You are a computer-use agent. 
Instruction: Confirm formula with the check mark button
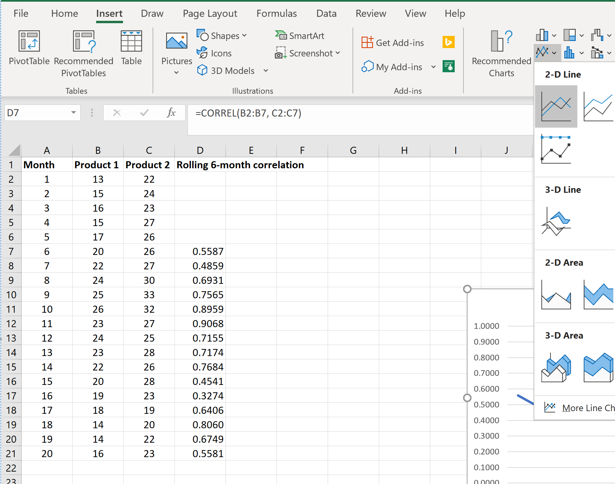[x=144, y=113]
